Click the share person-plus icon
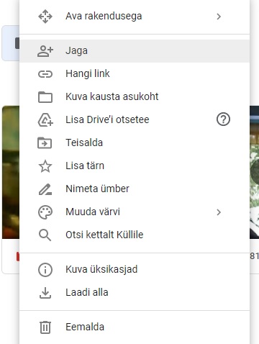 point(45,51)
